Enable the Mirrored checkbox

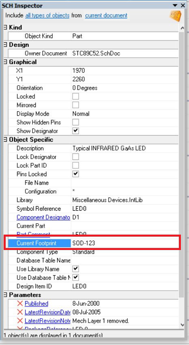(x=75, y=105)
